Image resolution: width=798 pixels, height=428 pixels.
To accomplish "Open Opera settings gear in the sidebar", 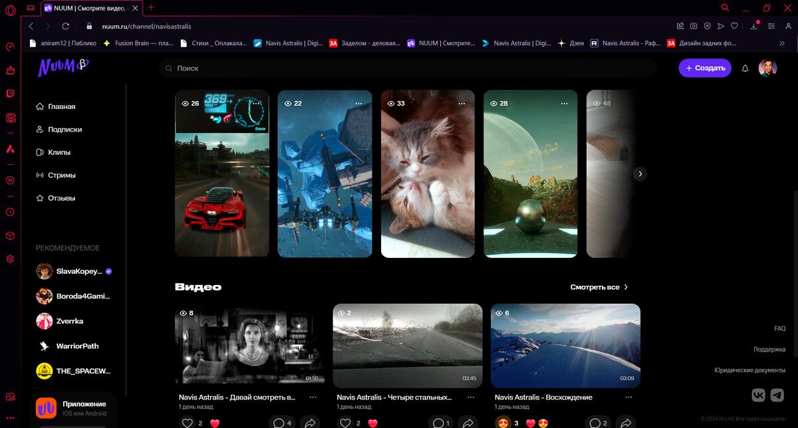I will (9, 259).
